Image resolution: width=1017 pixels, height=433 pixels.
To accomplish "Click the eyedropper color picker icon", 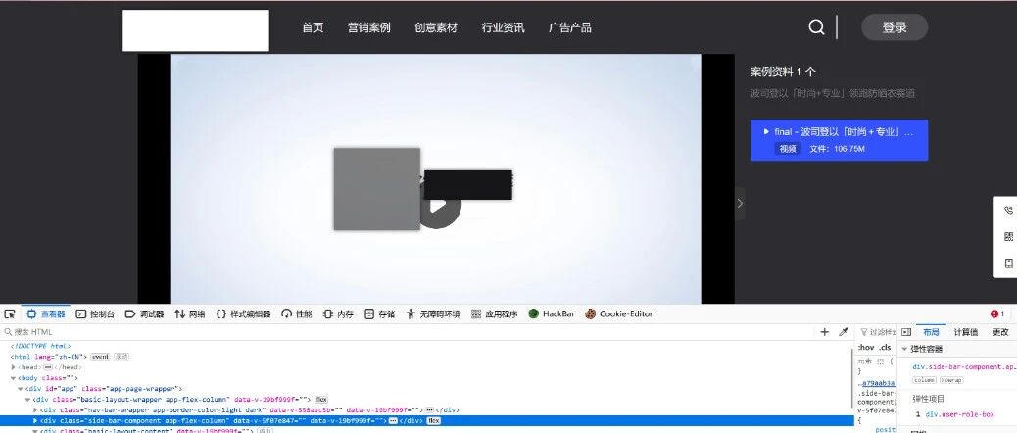I will [844, 332].
